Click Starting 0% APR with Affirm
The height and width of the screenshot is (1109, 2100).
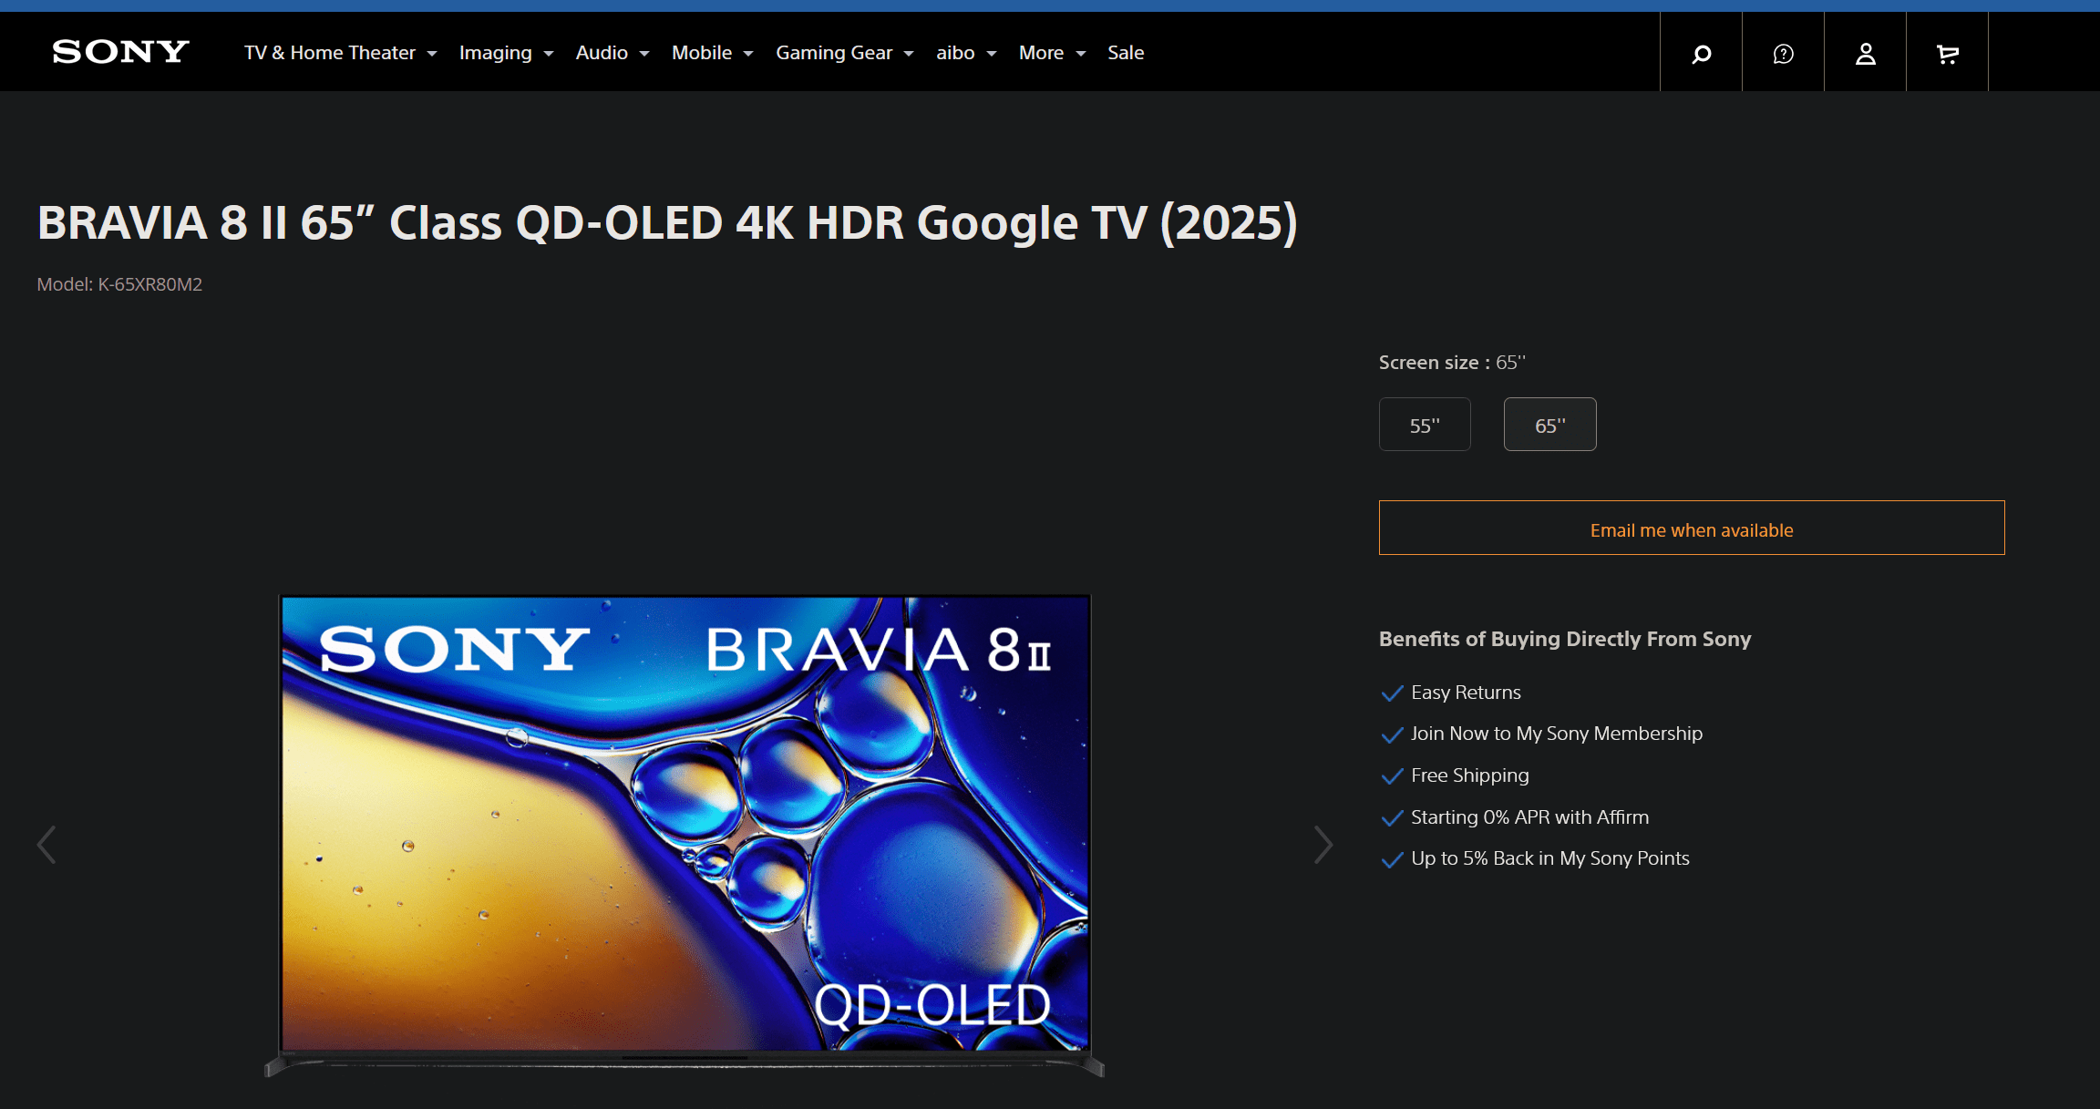tap(1530, 817)
